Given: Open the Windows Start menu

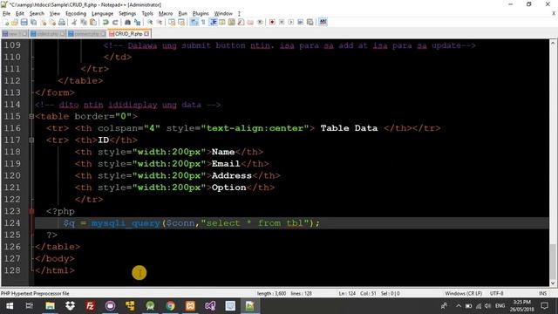Looking at the screenshot, I should click(10, 306).
